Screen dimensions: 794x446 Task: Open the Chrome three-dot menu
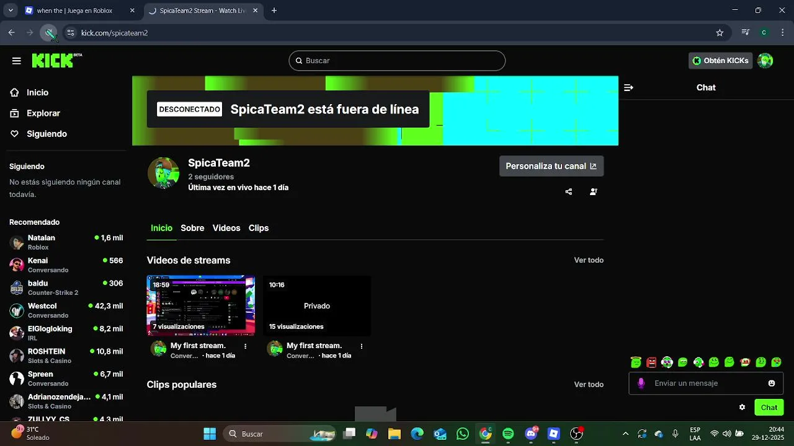tap(783, 33)
